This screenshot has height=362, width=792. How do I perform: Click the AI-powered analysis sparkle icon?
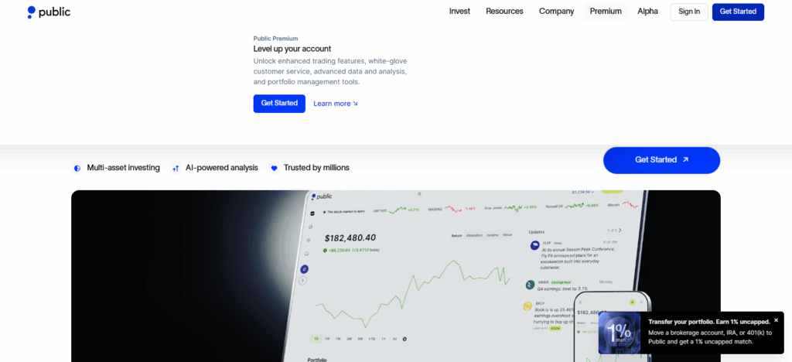click(176, 168)
